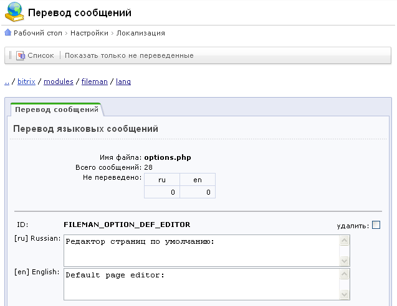This screenshot has width=397, height=306.
Task: Click the toolbar grip handle at left
Action: pyautogui.click(x=11, y=55)
